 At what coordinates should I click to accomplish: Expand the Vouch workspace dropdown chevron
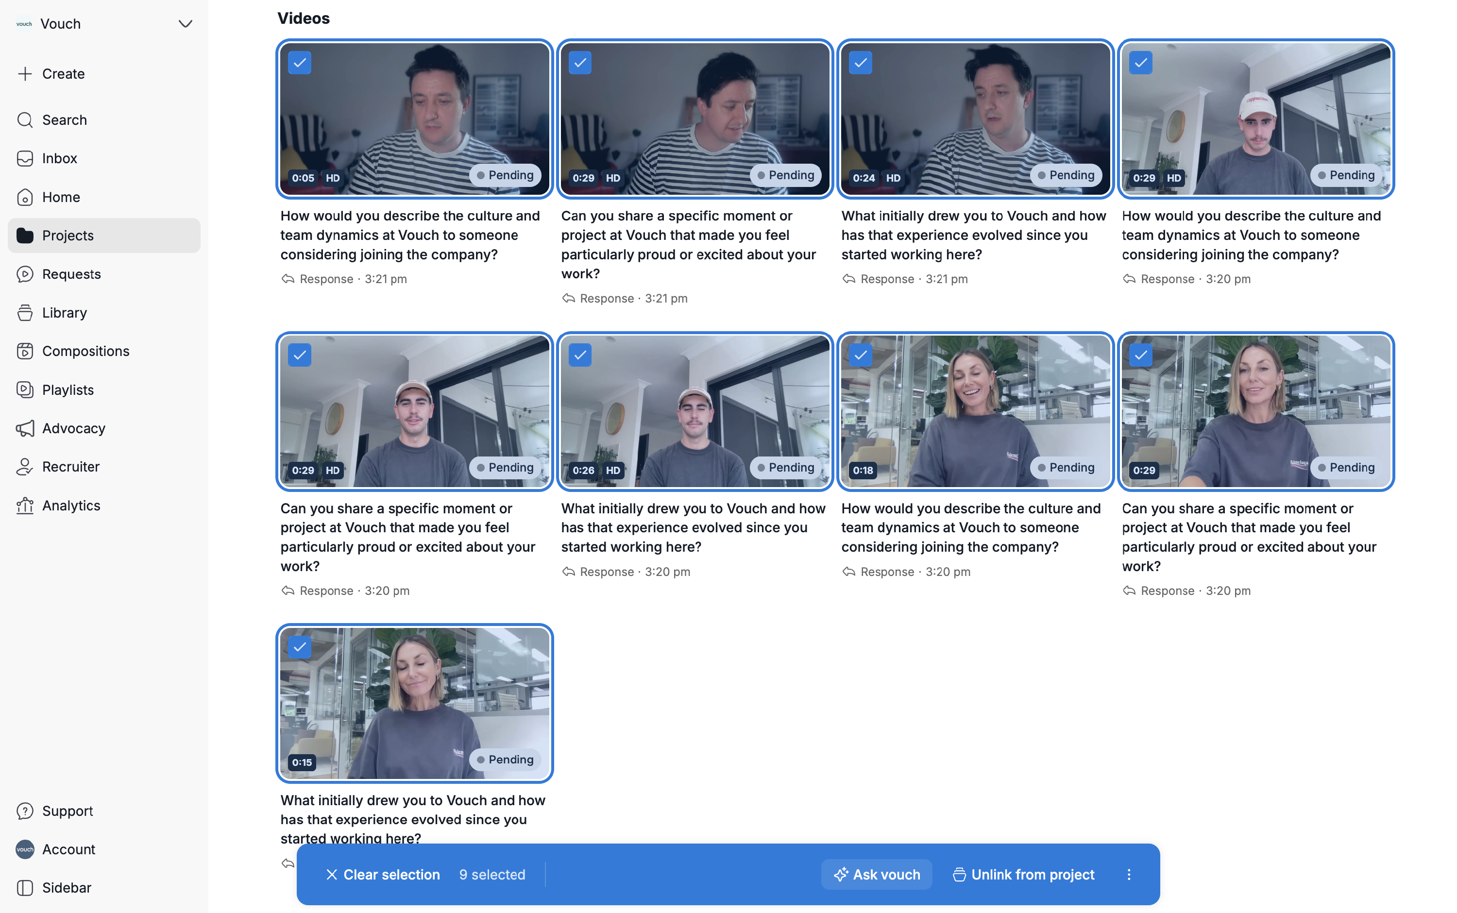(185, 24)
